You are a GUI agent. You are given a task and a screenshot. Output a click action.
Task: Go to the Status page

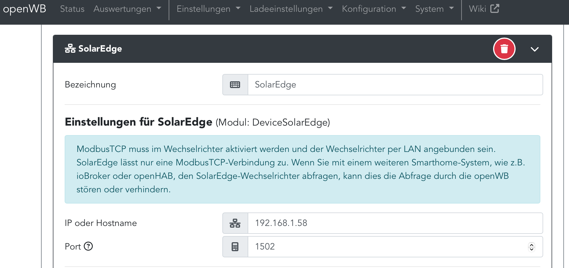pos(72,9)
